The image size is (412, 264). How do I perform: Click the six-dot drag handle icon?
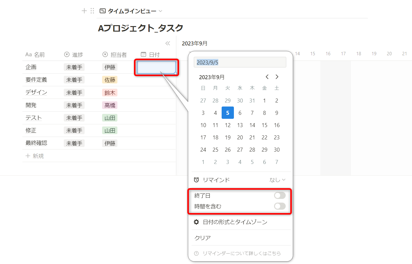(92, 11)
